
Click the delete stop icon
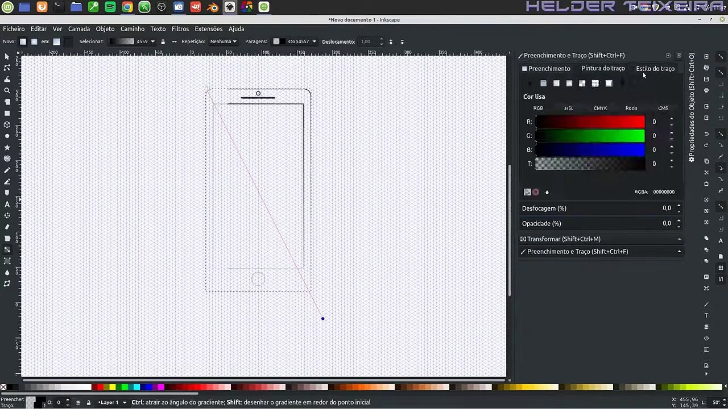pyautogui.click(x=402, y=41)
